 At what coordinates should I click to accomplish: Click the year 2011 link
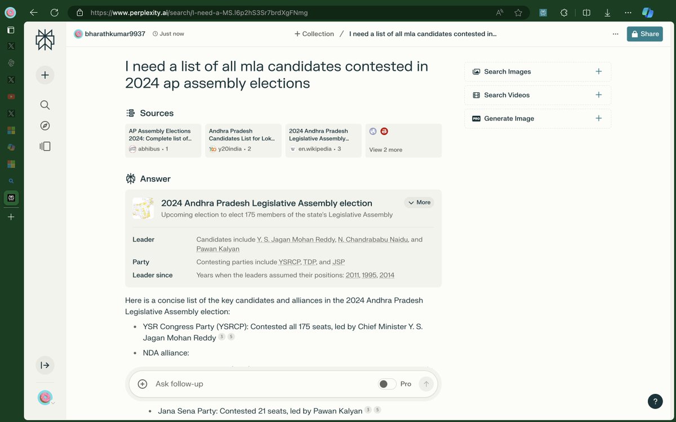[x=353, y=275]
